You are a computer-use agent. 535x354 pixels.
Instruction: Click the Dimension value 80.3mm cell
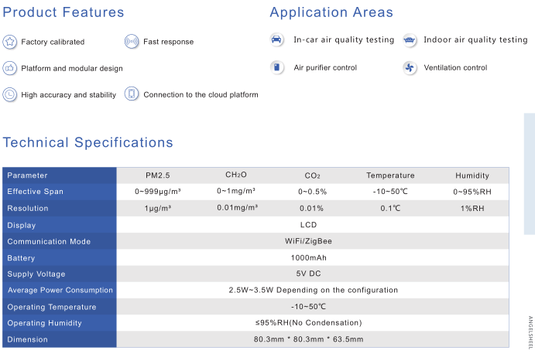click(313, 339)
